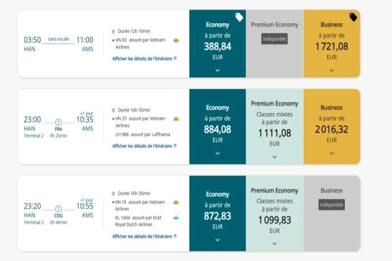
Task: Expand the 388,84 EUR Economy fare chevron
Action: point(218,70)
